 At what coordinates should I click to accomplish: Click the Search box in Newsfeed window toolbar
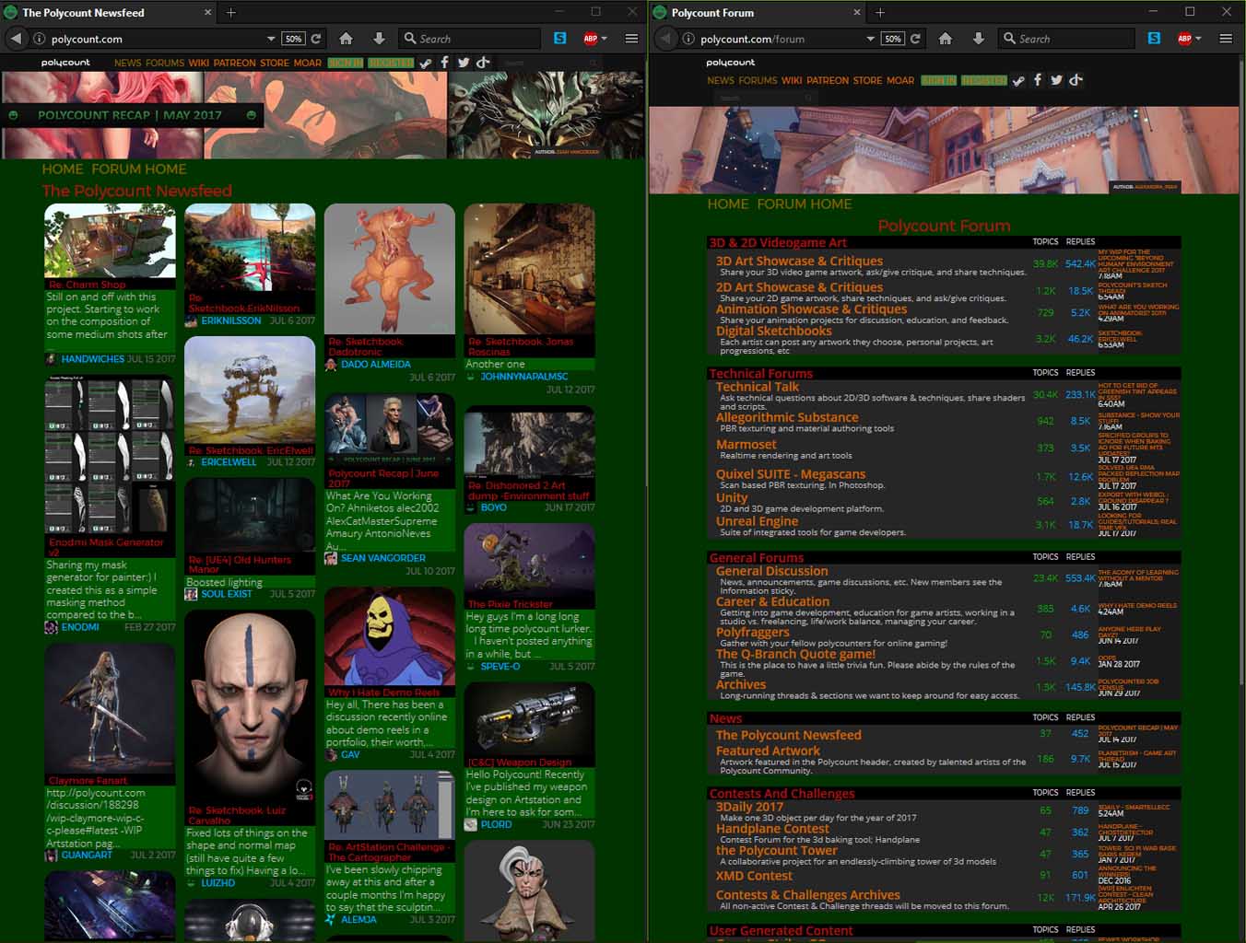pyautogui.click(x=470, y=39)
